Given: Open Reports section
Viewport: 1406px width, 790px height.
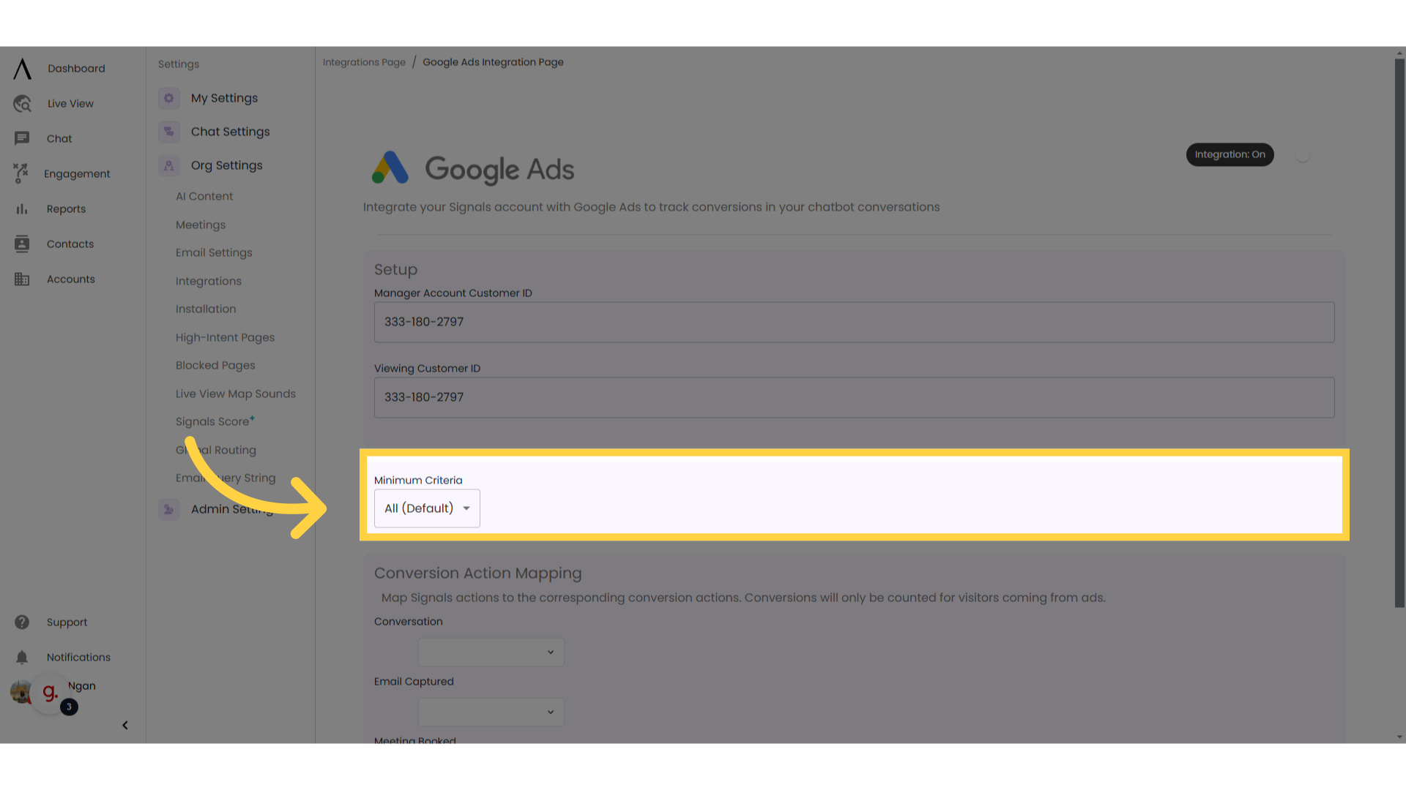Looking at the screenshot, I should click(x=66, y=209).
